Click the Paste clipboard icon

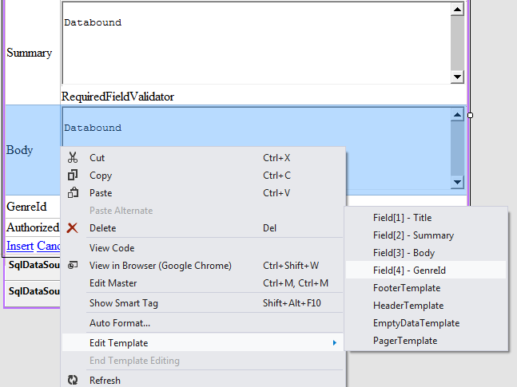click(73, 193)
